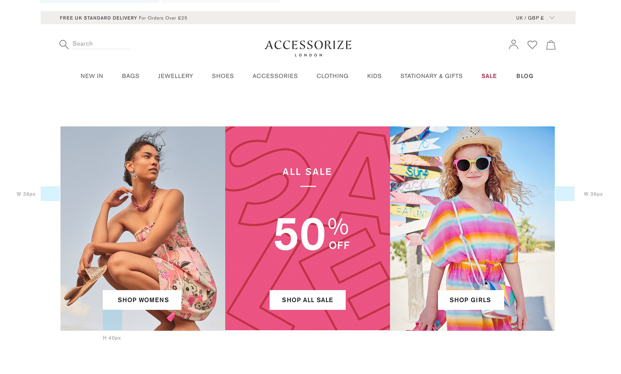The width and height of the screenshot is (621, 374).
Task: Click the SHOP ALL SALE button
Action: pyautogui.click(x=307, y=300)
